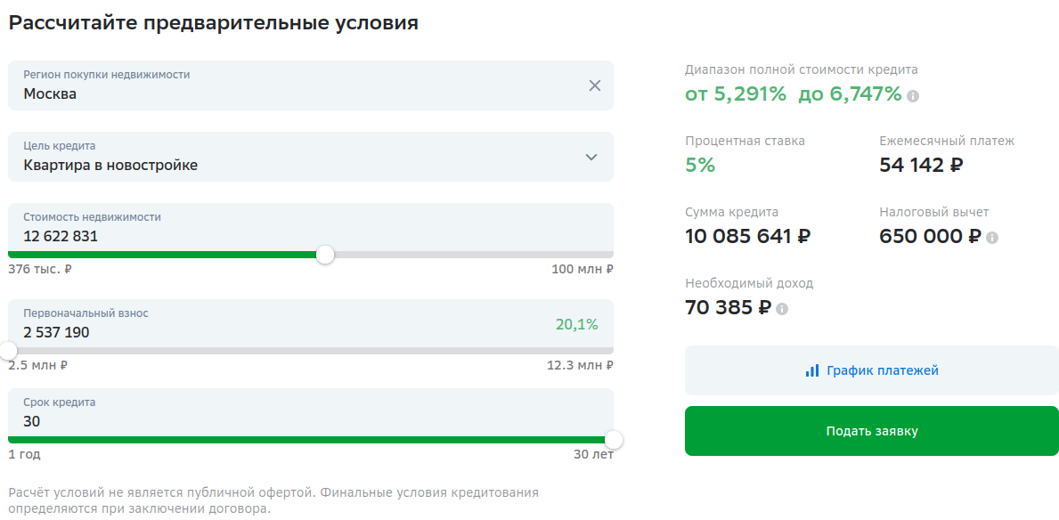This screenshot has height=520, width=1059.
Task: Click the 20,1% down payment percentage
Action: [x=577, y=325]
